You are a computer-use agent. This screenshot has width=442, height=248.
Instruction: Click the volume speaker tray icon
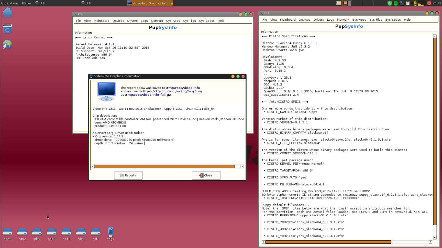click(x=414, y=3)
